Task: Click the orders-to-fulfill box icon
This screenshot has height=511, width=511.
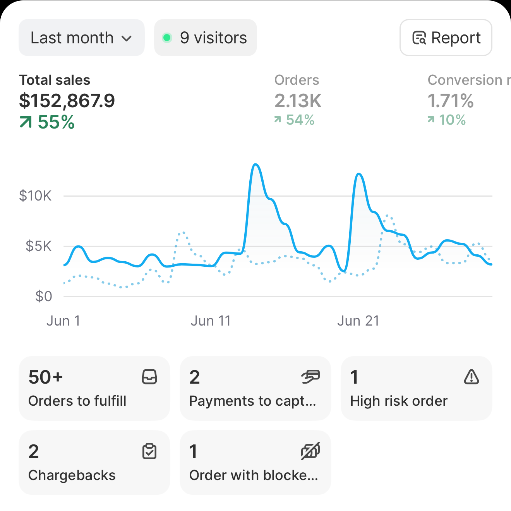Action: [150, 377]
